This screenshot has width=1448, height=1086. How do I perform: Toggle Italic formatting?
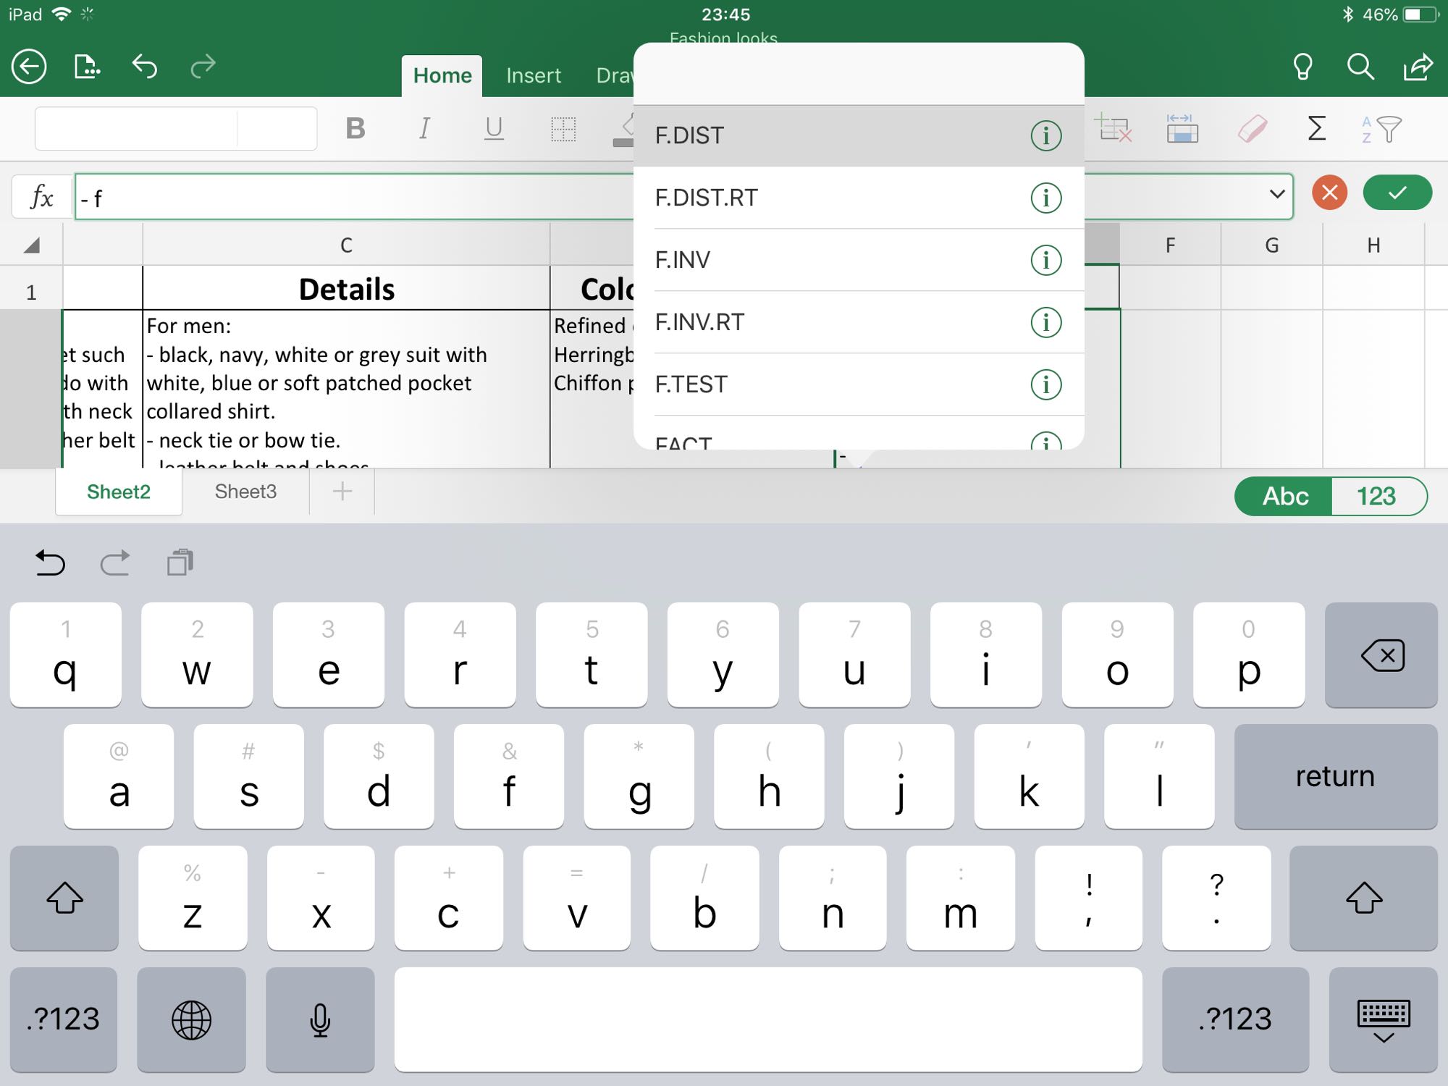[425, 129]
